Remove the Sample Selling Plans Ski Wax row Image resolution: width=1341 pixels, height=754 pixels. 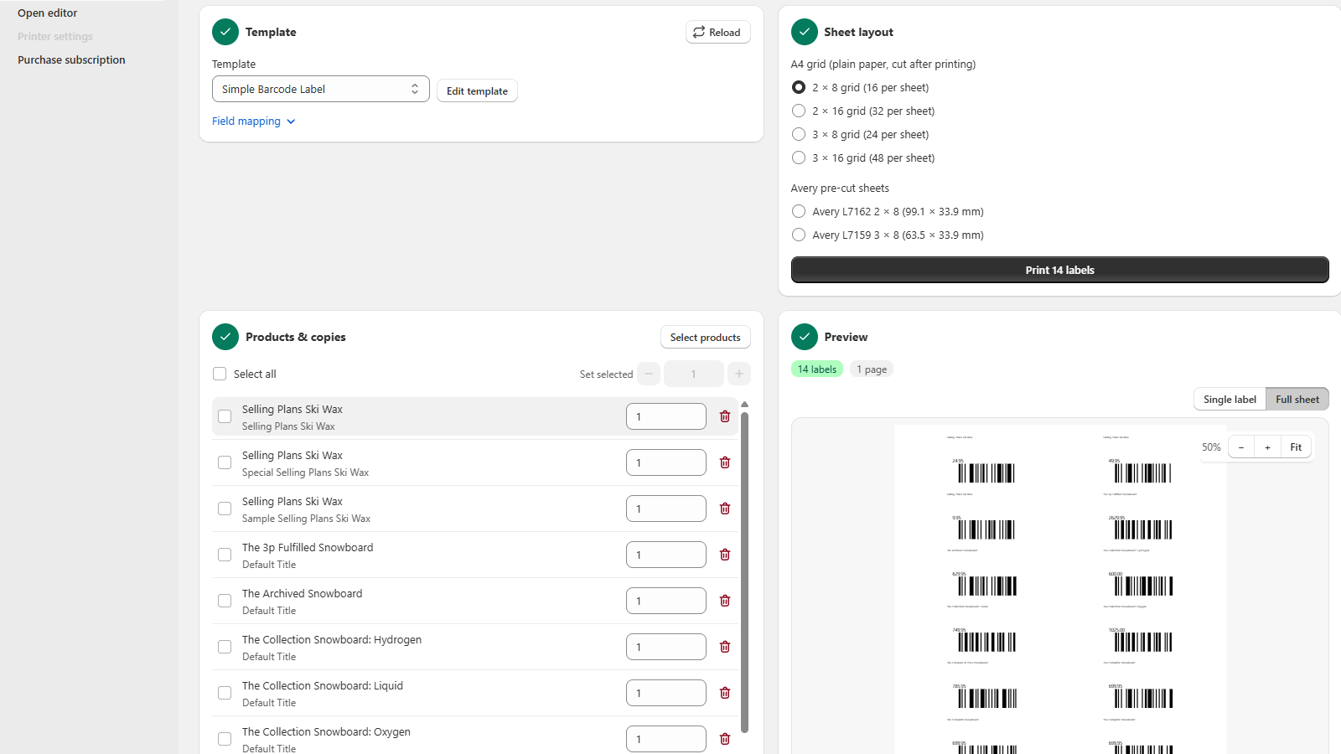(x=725, y=509)
